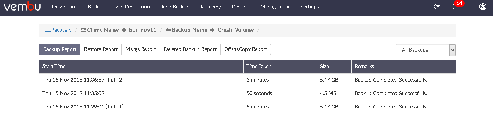Open the Tape Backup menu
The height and width of the screenshot is (139, 493).
tap(175, 7)
